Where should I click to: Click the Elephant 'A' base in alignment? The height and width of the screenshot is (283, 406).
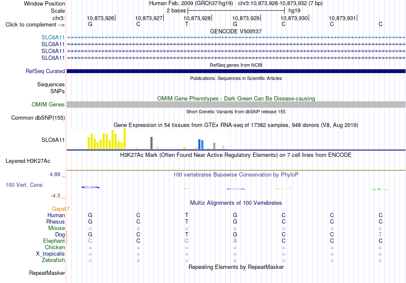235,241
